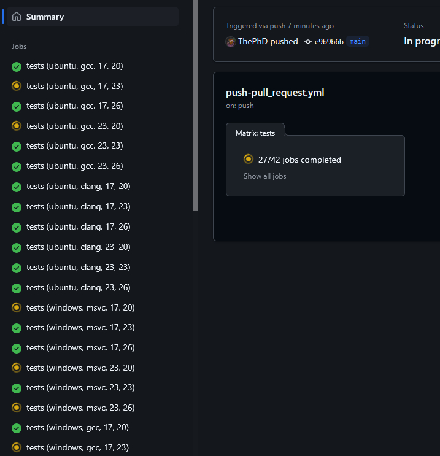Select job tests (windows, msvc, 23, 23)
Image resolution: width=440 pixels, height=456 pixels.
click(x=80, y=388)
